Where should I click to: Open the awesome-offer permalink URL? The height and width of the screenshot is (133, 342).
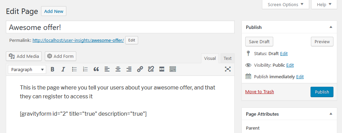pyautogui.click(x=78, y=40)
